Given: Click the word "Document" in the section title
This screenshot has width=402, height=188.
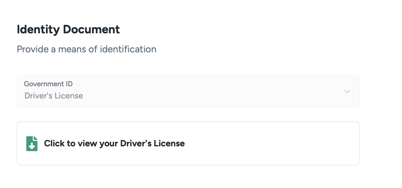Looking at the screenshot, I should tap(91, 29).
